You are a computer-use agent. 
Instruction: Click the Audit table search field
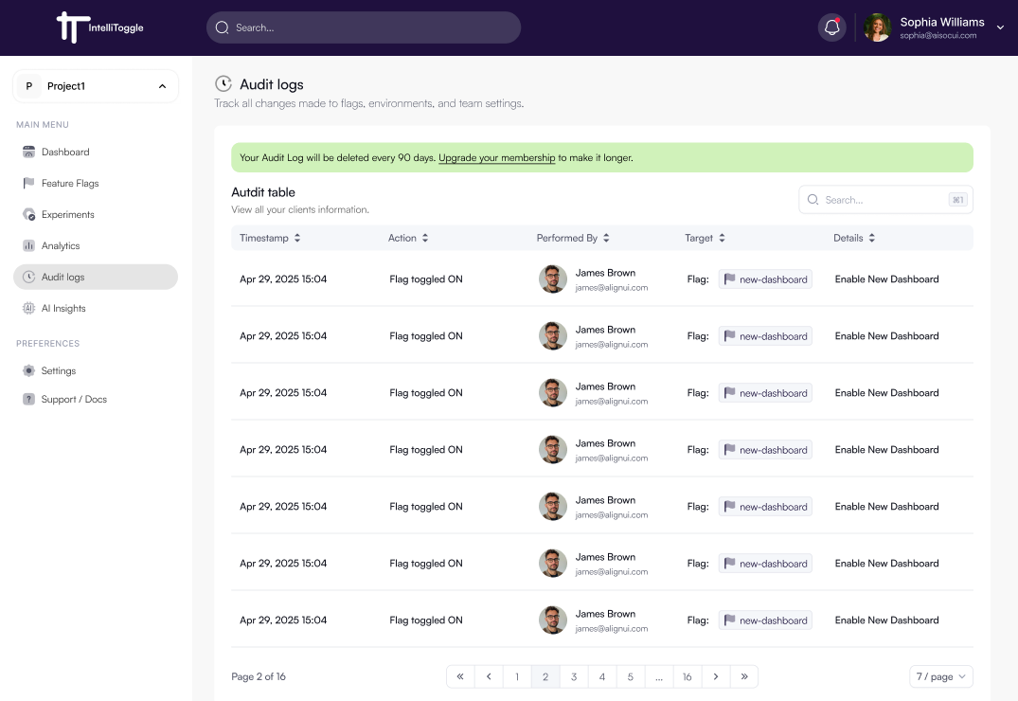click(883, 200)
